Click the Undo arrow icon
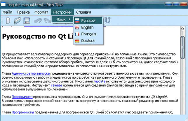 click(x=38, y=21)
